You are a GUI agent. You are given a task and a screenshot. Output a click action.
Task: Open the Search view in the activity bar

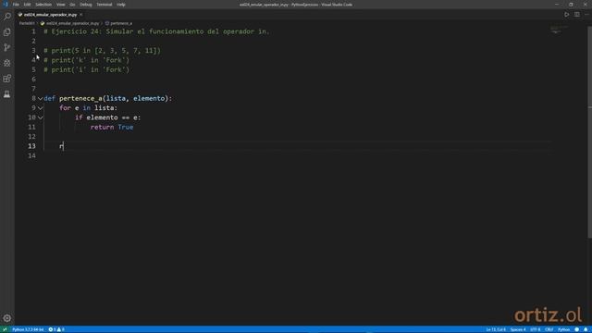[7, 17]
